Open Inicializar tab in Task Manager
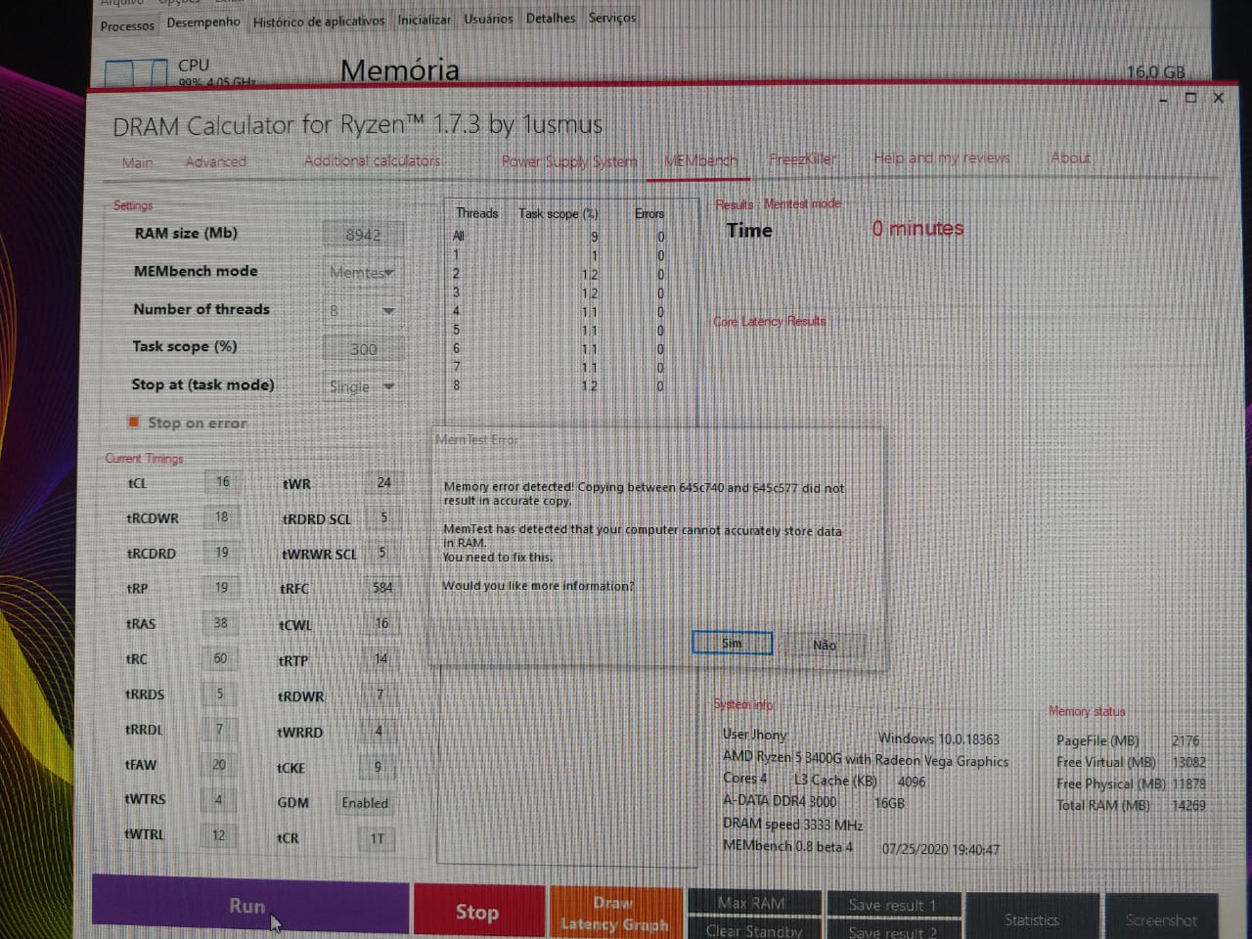This screenshot has width=1252, height=939. pos(424,20)
